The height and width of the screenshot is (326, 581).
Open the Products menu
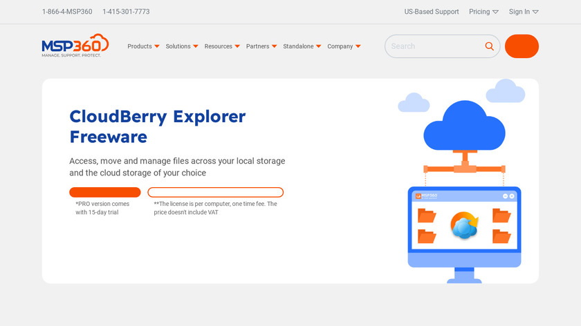tap(143, 46)
